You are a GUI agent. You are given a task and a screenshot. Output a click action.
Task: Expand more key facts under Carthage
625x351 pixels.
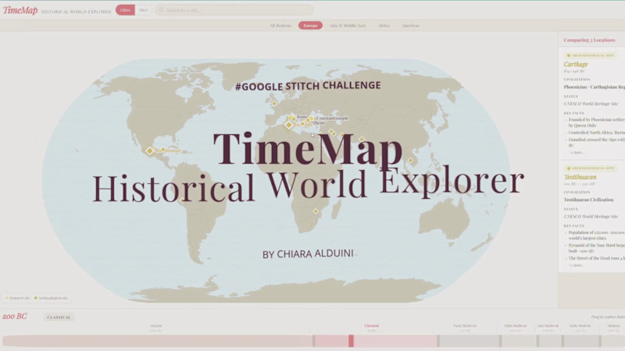(x=576, y=152)
